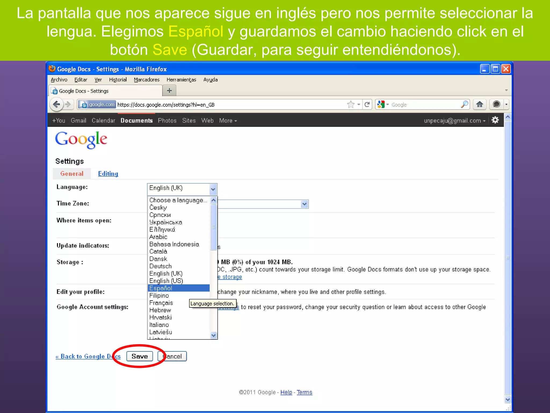This screenshot has height=413, width=550.
Task: Click the Firefox back arrow button
Action: (56, 104)
